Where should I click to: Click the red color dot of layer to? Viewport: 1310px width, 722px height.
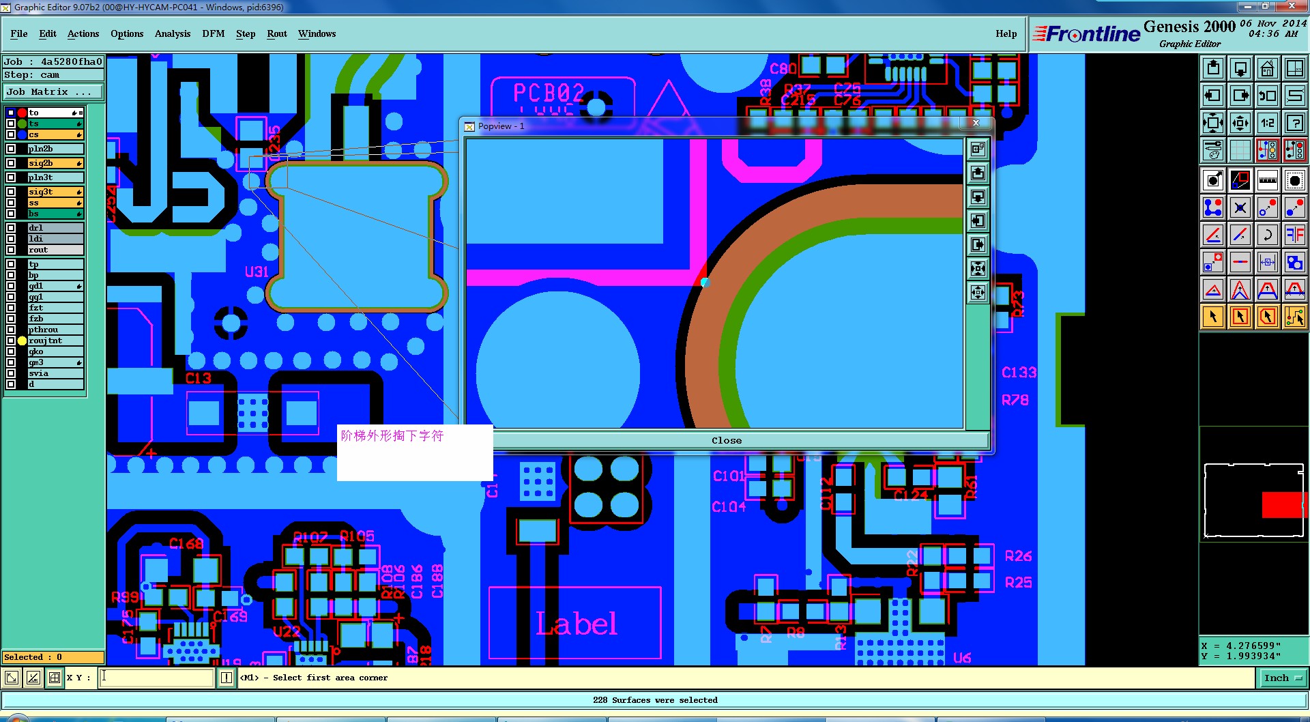pyautogui.click(x=22, y=113)
